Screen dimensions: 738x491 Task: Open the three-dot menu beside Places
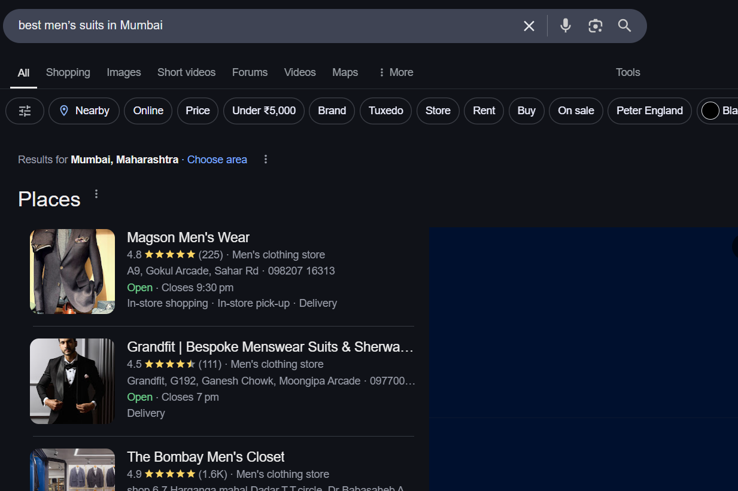point(96,194)
